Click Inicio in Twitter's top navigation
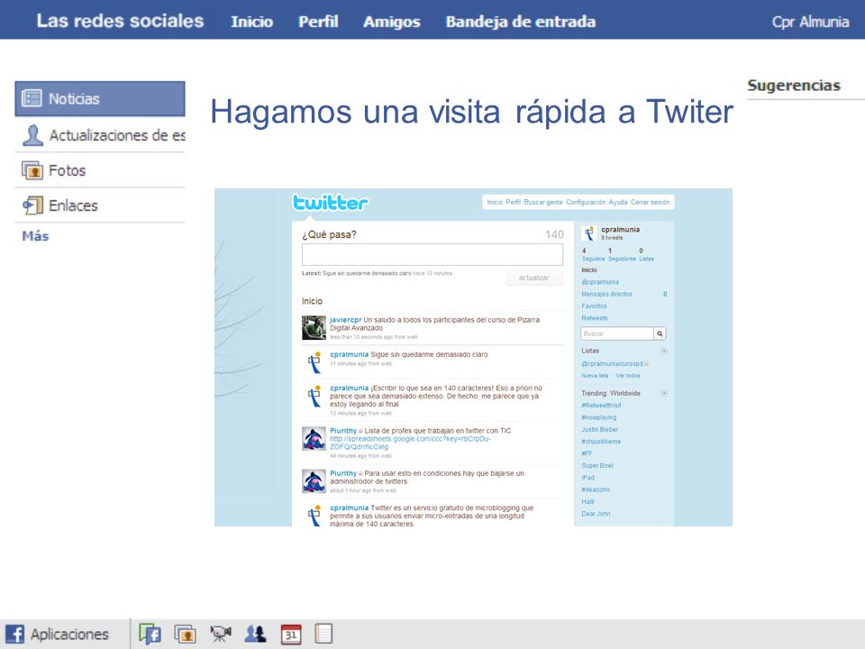865x649 pixels. 495,202
